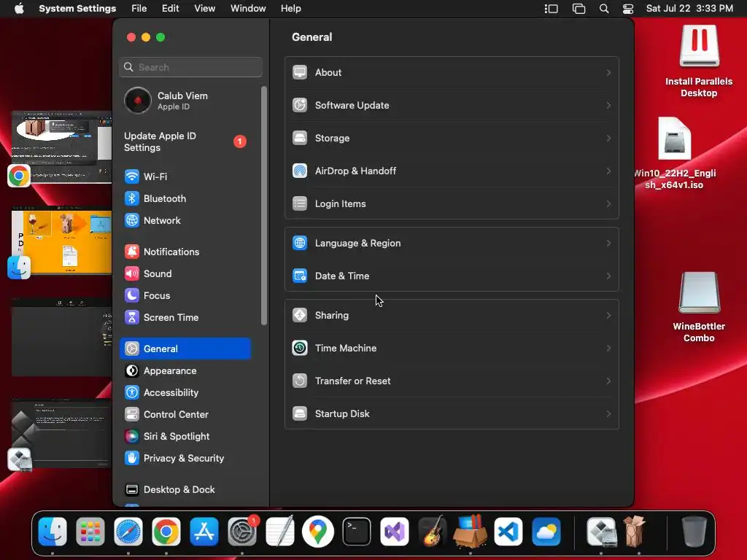Open the Edit menu
This screenshot has height=560, width=747.
pos(170,9)
